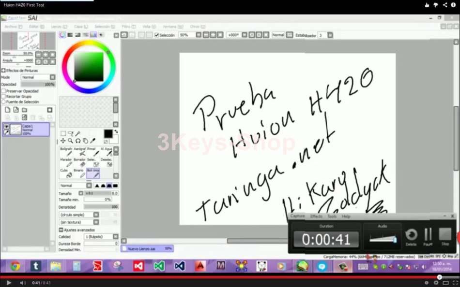Expand the Estabilizador dropdown

pos(331,35)
